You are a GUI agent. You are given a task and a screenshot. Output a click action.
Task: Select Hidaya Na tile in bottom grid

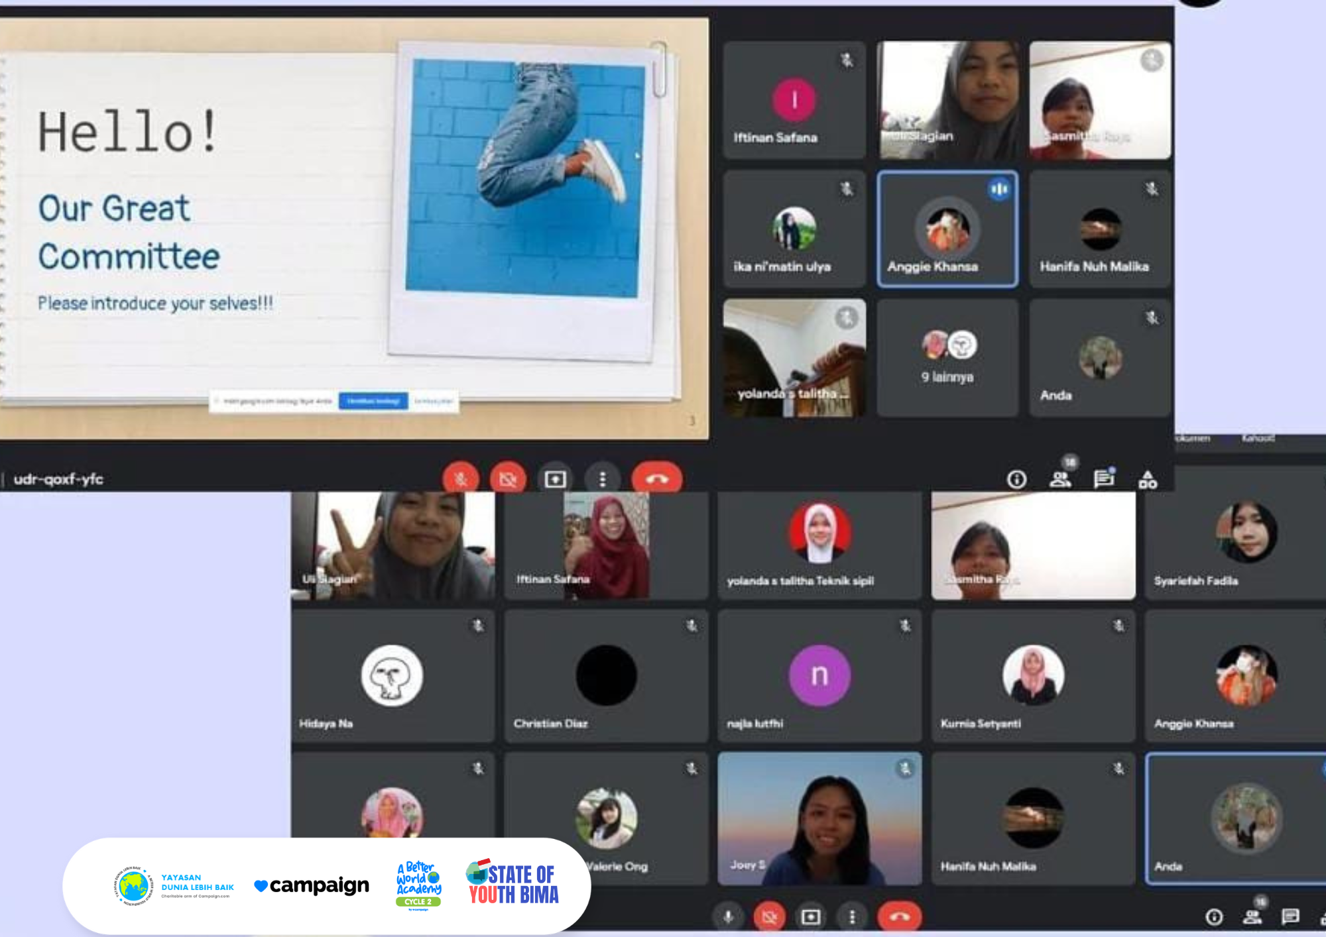click(x=392, y=675)
